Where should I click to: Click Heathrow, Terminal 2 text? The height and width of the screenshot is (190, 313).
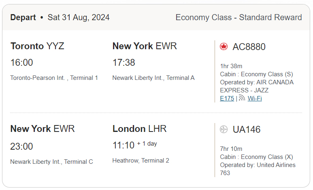[141, 161]
